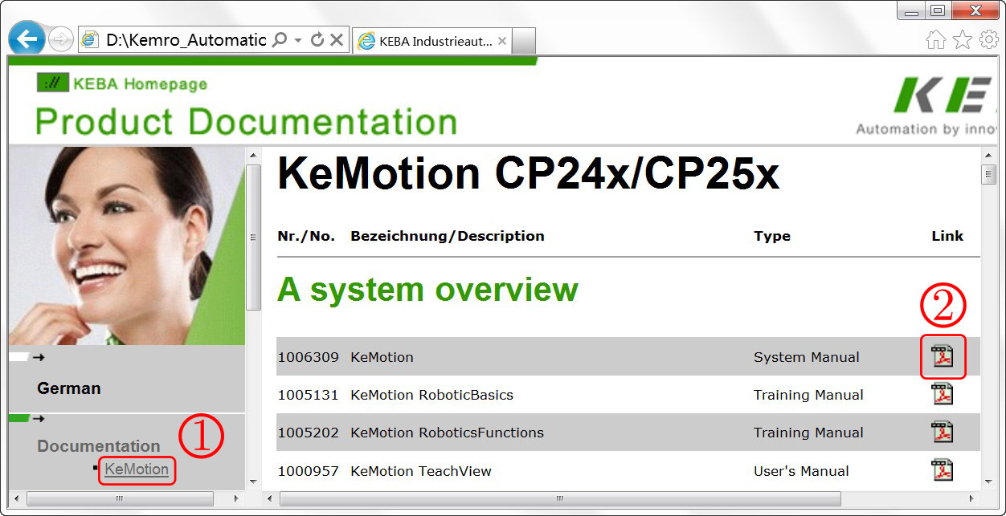1006x516 pixels.
Task: Refresh the page with reload icon
Action: (317, 39)
